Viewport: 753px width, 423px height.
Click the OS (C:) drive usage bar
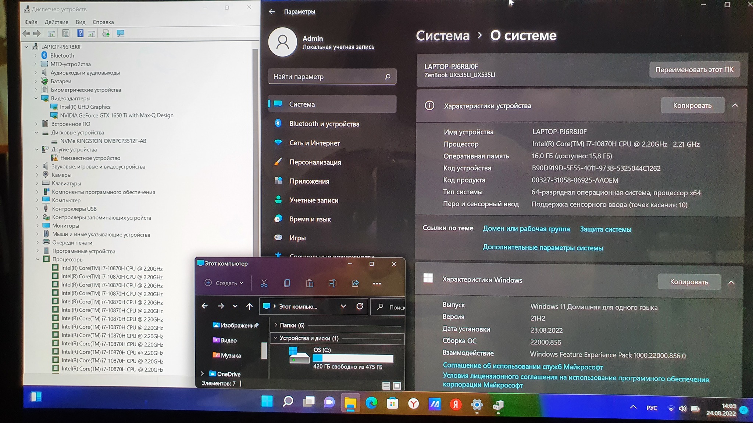(x=353, y=358)
